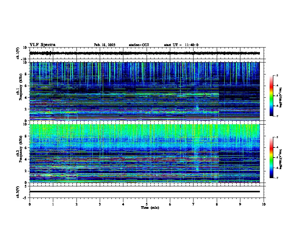Click the "start UT = 11:40:0" text
Screen dimensions: 297x229
181,45
